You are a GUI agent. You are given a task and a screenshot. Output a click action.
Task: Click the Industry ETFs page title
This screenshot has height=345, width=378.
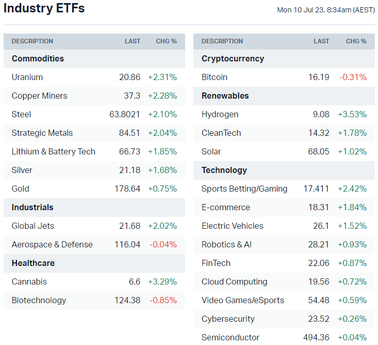click(44, 9)
